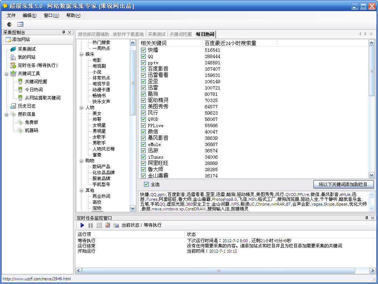Collapse the 关键词工具 node
Viewport: 378px width, 284px height.
point(7,74)
